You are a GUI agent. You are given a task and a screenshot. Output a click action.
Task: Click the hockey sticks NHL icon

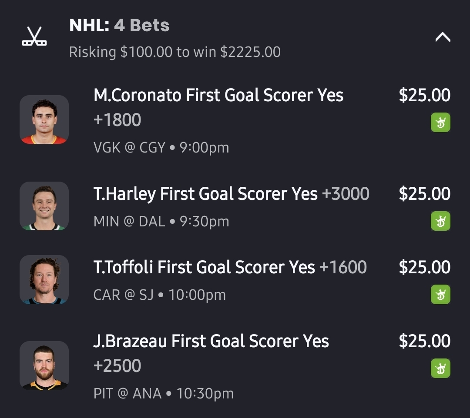coord(34,36)
